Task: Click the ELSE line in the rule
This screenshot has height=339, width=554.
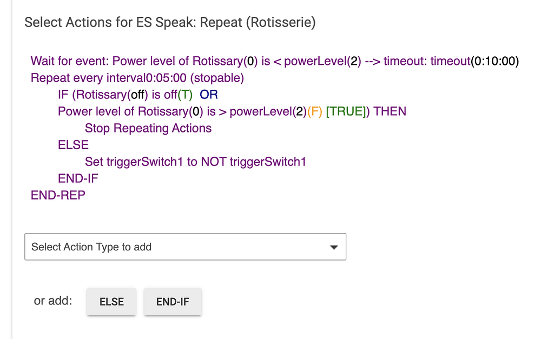Action: (x=73, y=145)
